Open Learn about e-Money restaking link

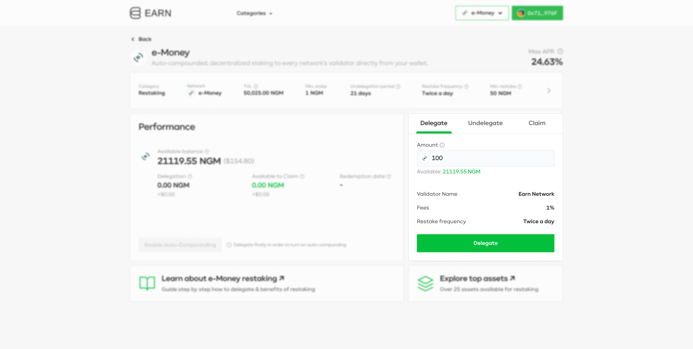click(223, 278)
